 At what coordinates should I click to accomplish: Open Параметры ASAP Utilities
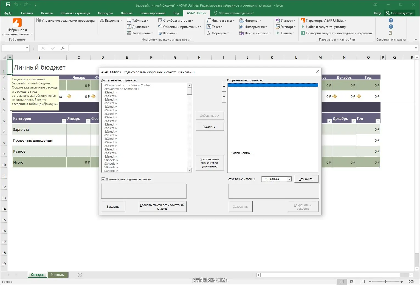click(324, 20)
